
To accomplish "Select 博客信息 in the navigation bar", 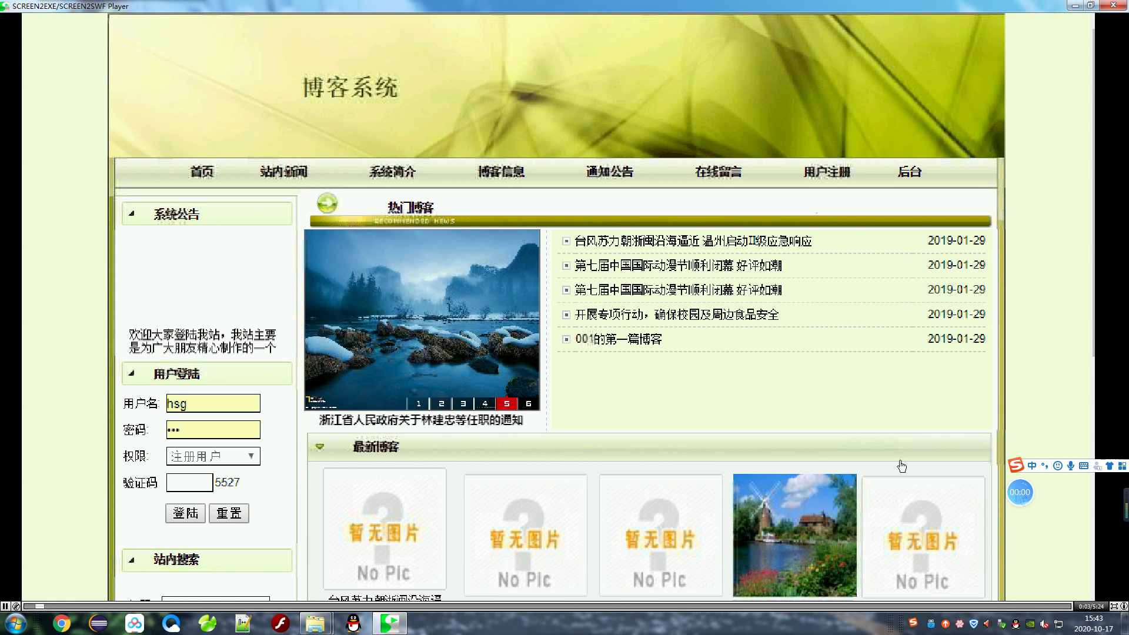I will [x=501, y=172].
